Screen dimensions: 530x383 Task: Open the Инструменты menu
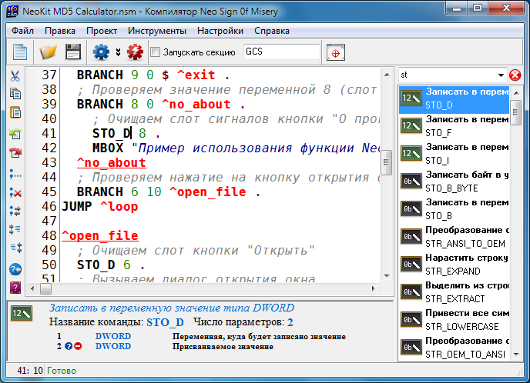pyautogui.click(x=157, y=31)
